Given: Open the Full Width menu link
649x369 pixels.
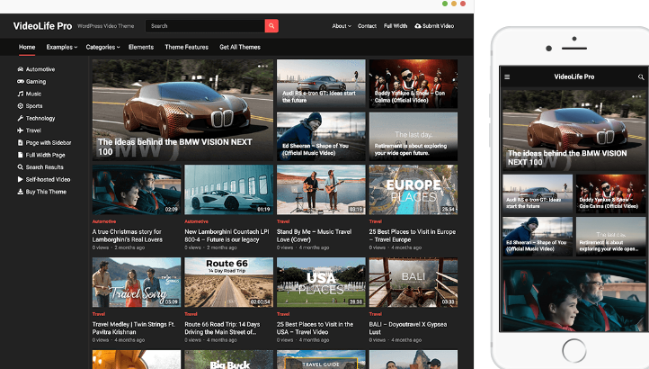Looking at the screenshot, I should [396, 26].
